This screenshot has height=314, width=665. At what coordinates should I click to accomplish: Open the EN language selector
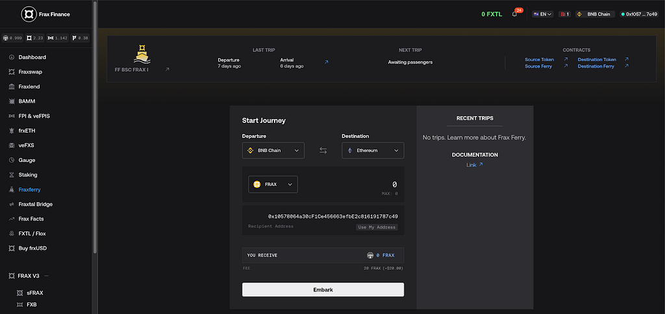543,14
